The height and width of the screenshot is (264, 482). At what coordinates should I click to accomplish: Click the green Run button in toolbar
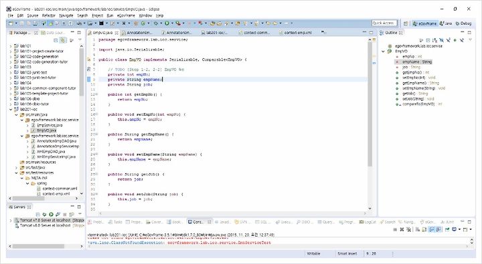point(167,23)
